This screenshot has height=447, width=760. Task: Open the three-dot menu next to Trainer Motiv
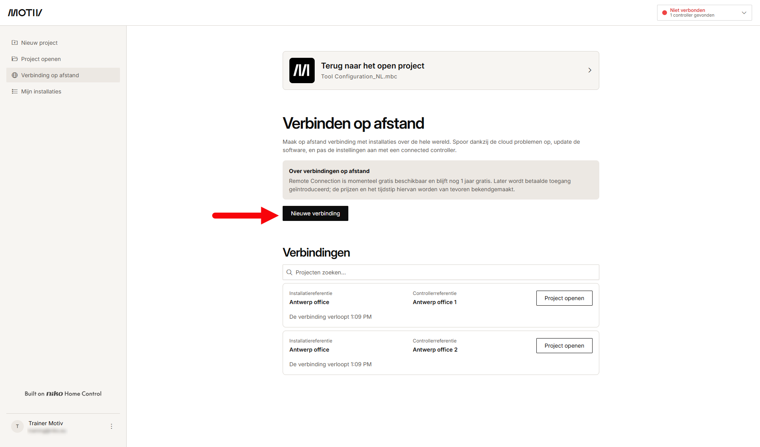point(111,426)
